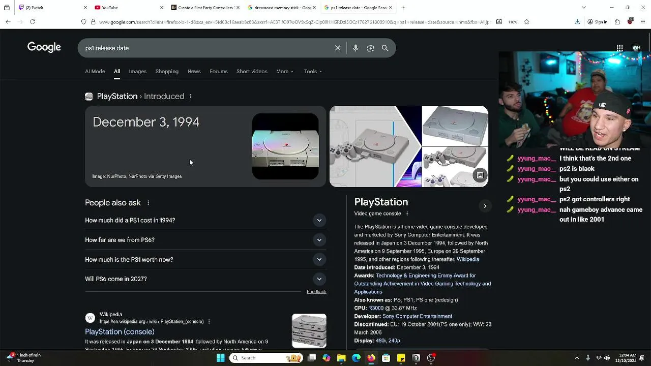Open the Firefox downloads arrow icon
The image size is (651, 366).
[x=577, y=22]
